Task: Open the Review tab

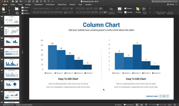Action: (x=72, y=5)
